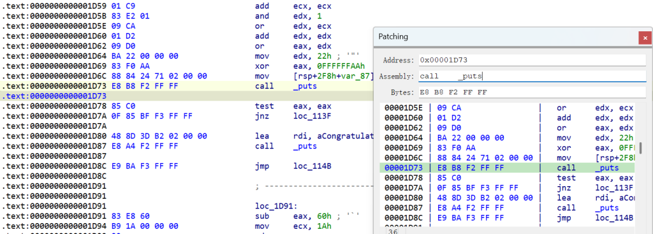The height and width of the screenshot is (234, 653).
Task: Click 'mov ecx, 1Ah' in disassembly view
Action: click(293, 226)
